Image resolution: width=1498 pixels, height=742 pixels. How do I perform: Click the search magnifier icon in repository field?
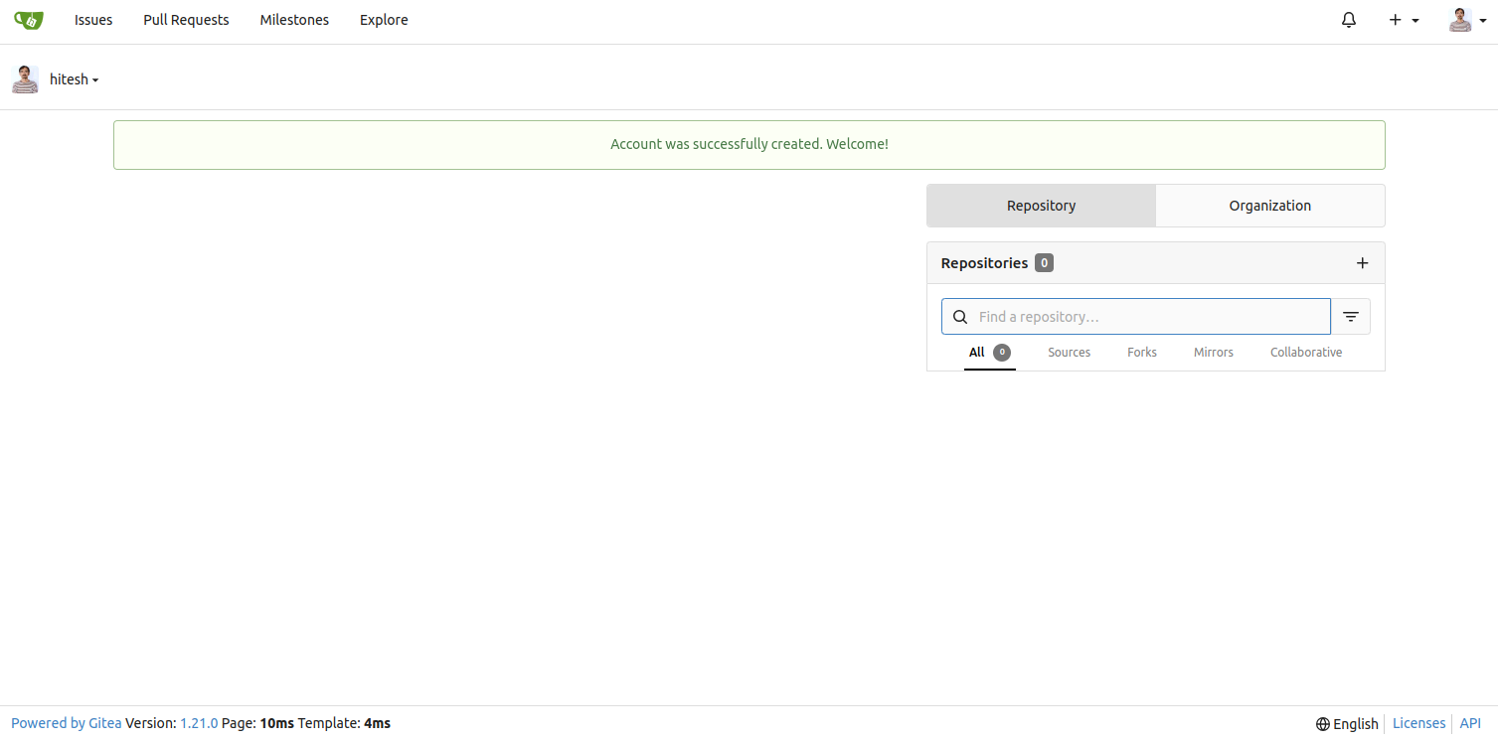[960, 317]
